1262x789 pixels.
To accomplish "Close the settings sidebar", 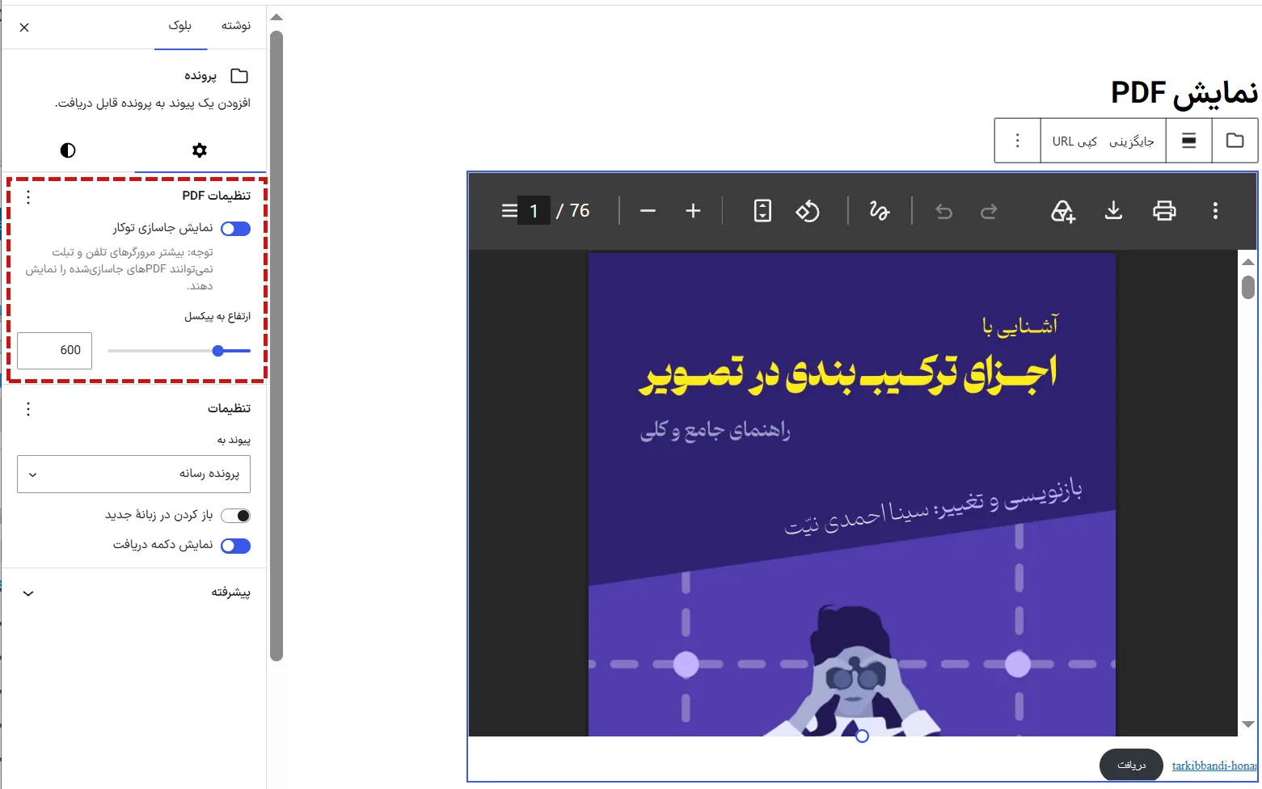I will click(24, 27).
